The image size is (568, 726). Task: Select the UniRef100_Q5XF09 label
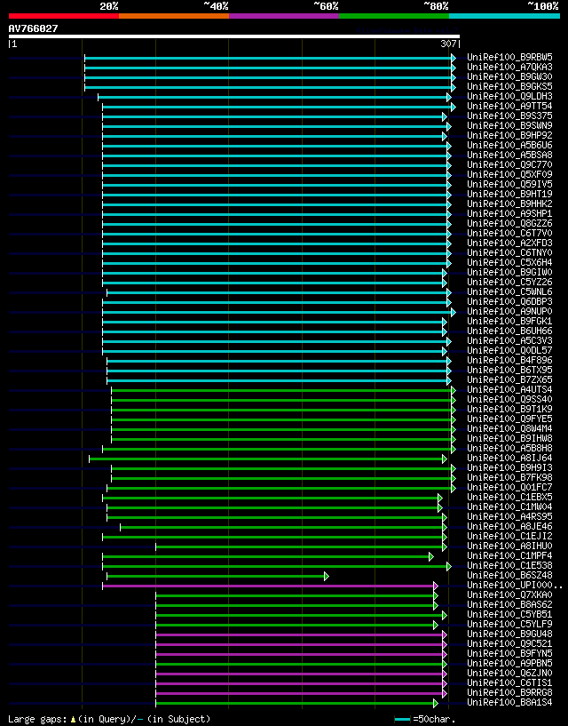(x=509, y=174)
